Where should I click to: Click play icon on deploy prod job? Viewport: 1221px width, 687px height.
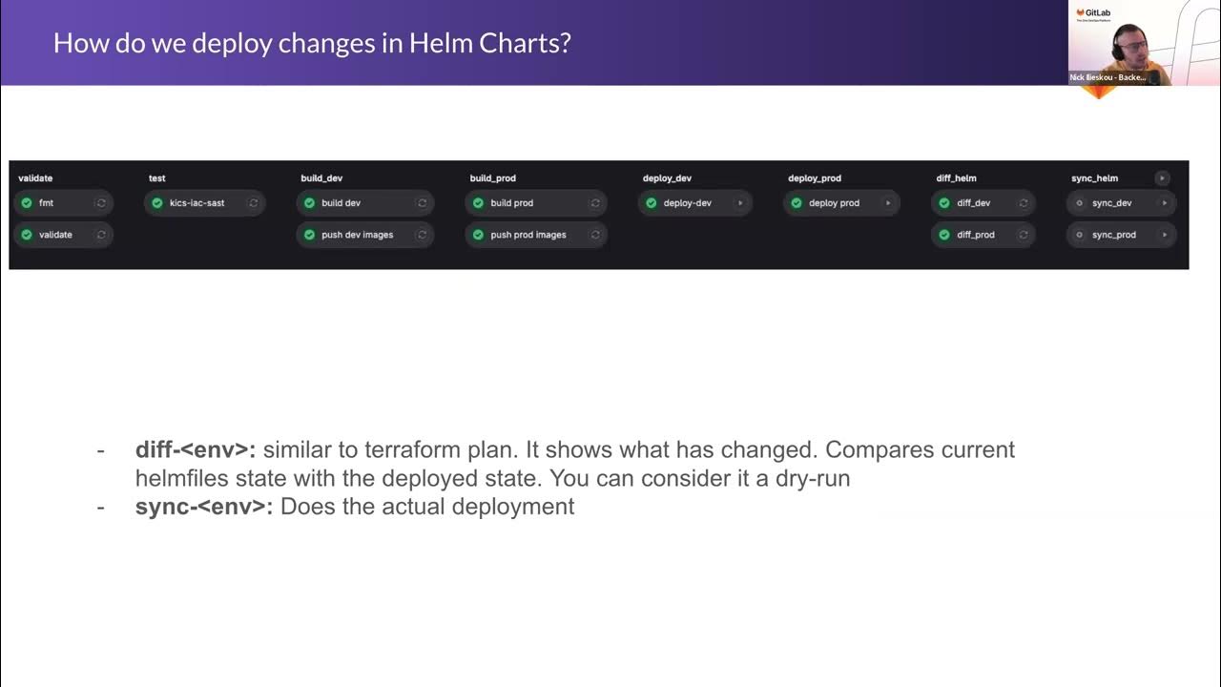coord(887,203)
